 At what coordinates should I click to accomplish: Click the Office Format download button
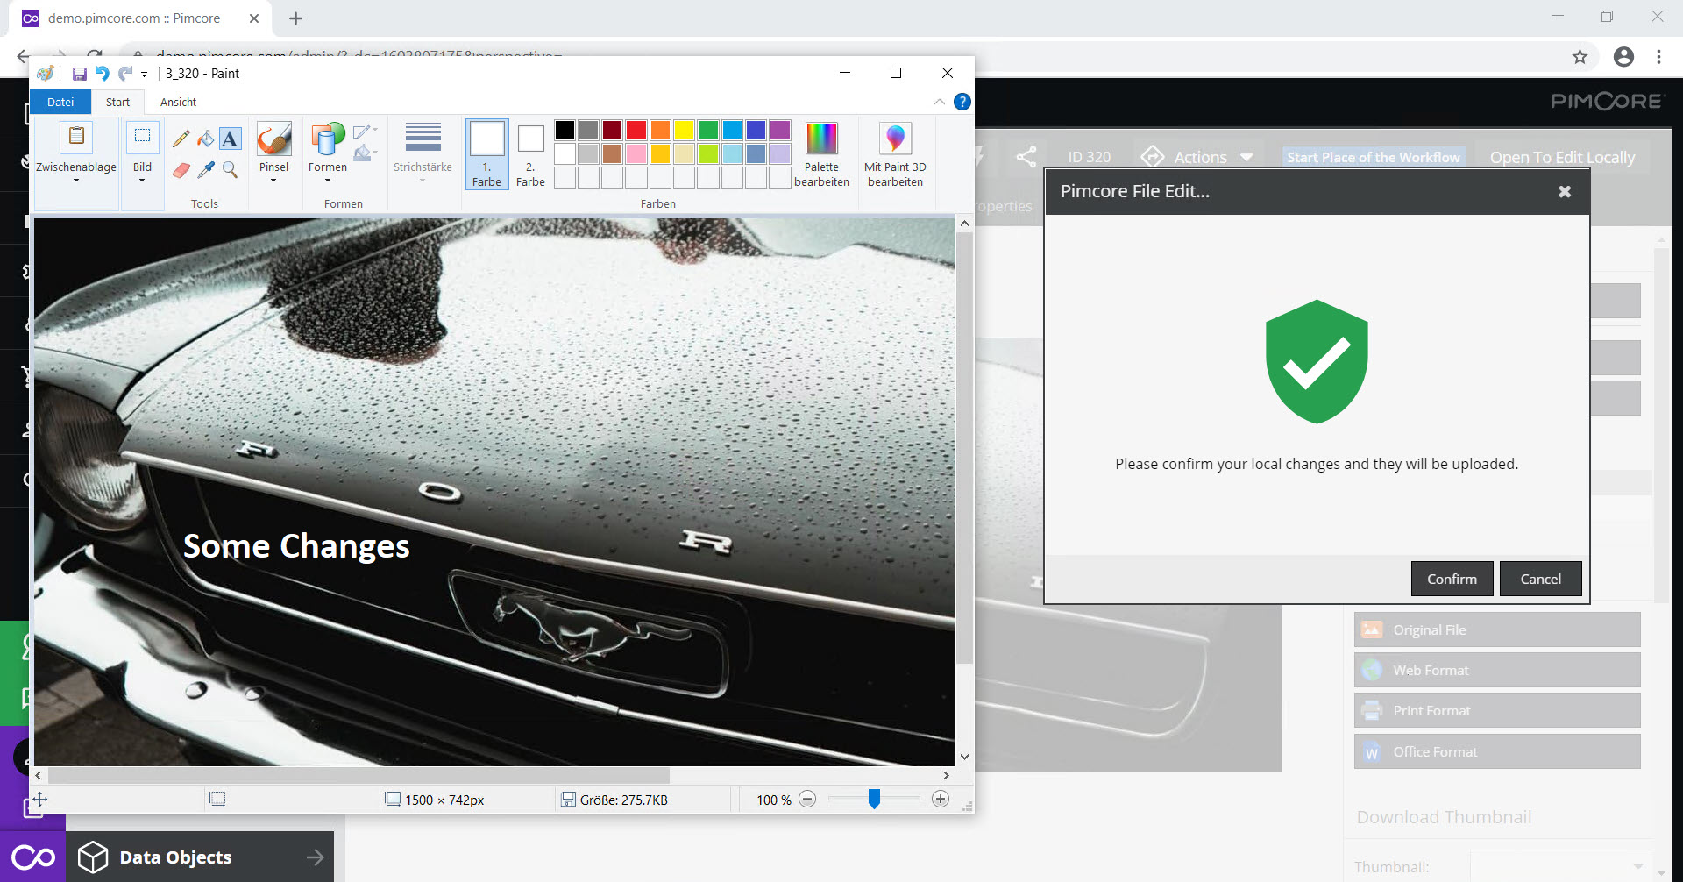[1497, 751]
